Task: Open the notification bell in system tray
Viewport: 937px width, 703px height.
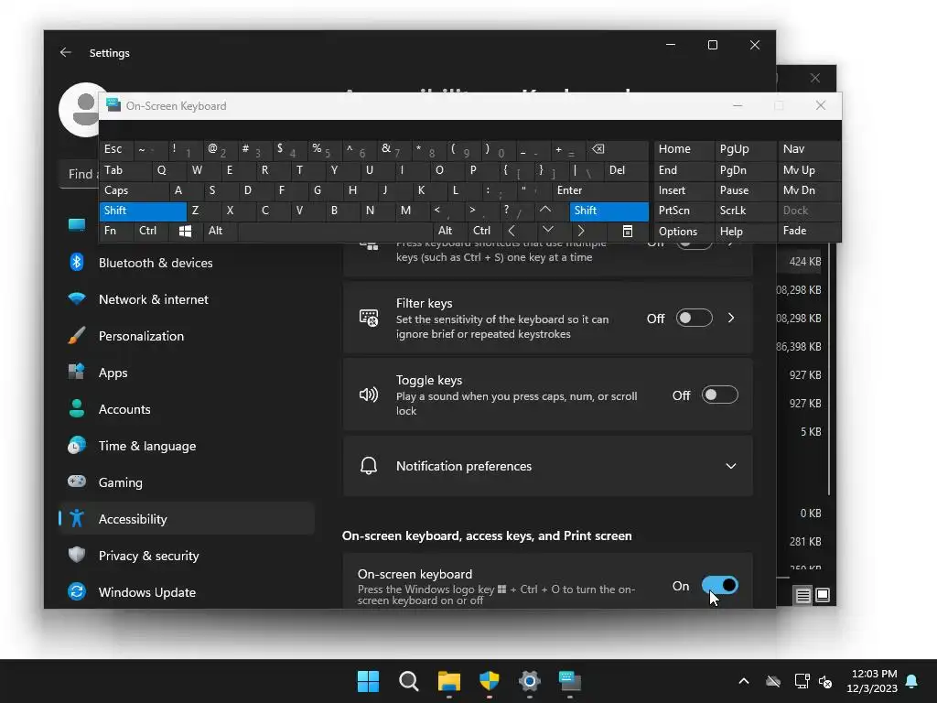Action: click(912, 681)
